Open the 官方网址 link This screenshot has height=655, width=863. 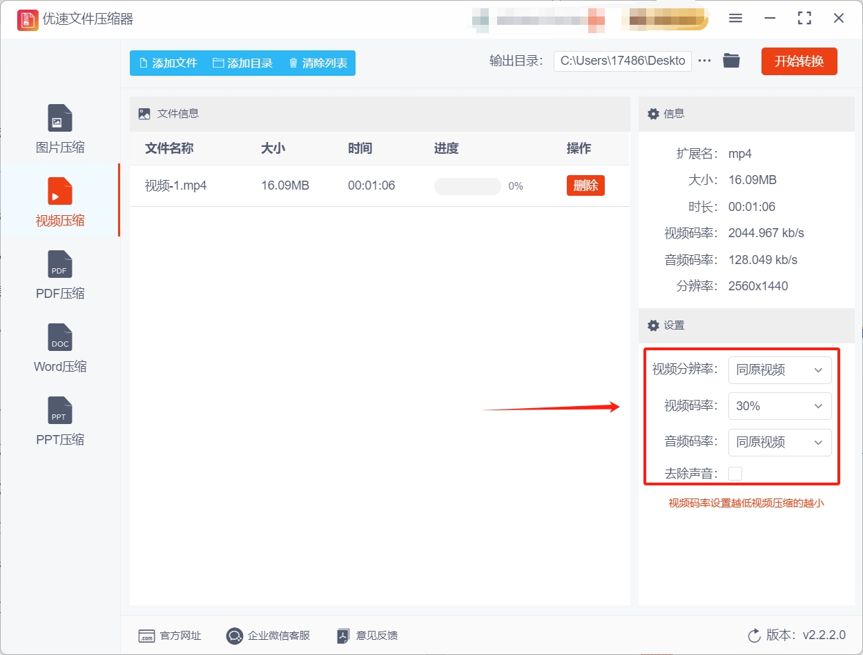point(169,636)
